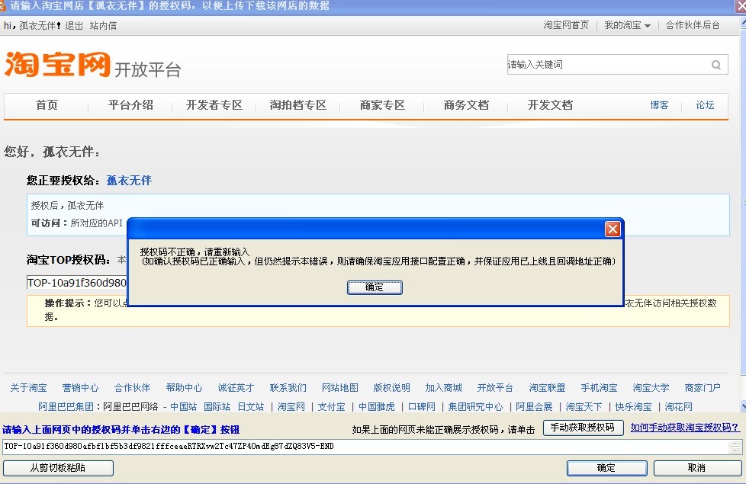Click the search magnifier icon
Image resolution: width=746 pixels, height=484 pixels.
pyautogui.click(x=716, y=65)
